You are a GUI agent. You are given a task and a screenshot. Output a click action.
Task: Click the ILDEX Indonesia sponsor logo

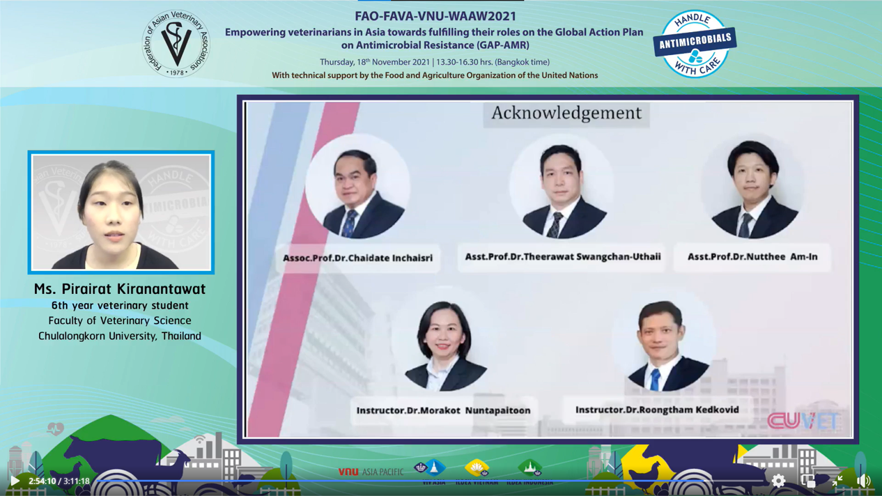529,472
